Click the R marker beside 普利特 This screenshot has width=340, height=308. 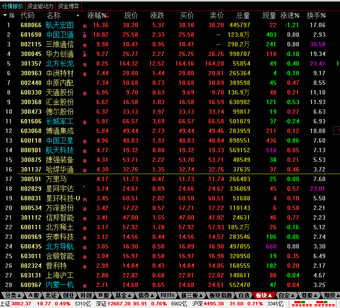coord(85,267)
